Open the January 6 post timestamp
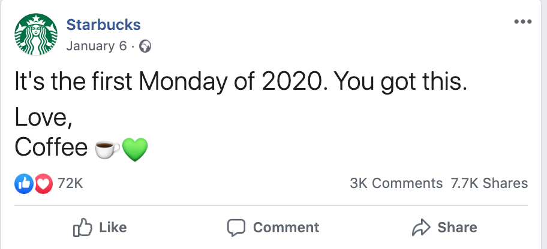This screenshot has width=547, height=249. coord(96,46)
